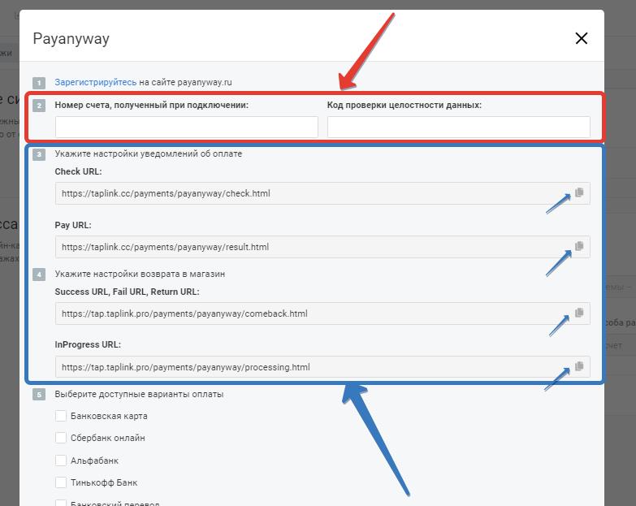
Task: Focus the Код проверки целостности данных field
Action: 459,128
